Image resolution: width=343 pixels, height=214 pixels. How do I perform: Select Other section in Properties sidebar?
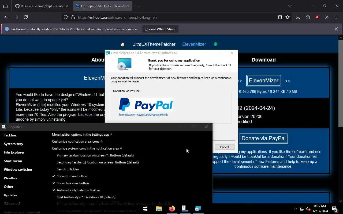click(8, 187)
